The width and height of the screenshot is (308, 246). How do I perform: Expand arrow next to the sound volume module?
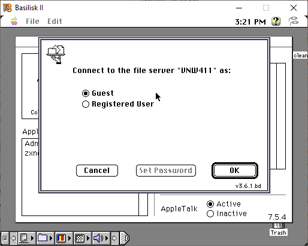[107, 238]
